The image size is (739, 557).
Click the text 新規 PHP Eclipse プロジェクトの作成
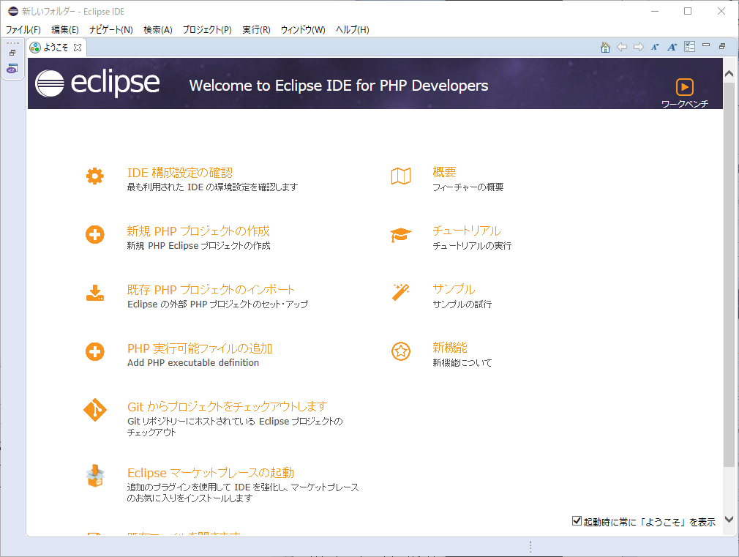pyautogui.click(x=198, y=246)
